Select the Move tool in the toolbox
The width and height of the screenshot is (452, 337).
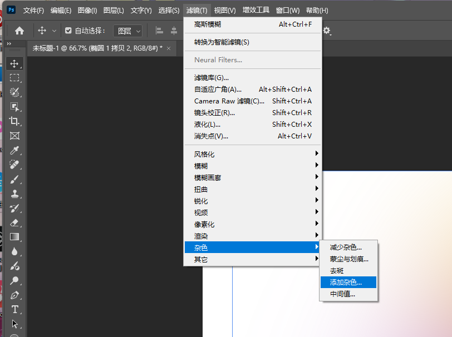[14, 63]
